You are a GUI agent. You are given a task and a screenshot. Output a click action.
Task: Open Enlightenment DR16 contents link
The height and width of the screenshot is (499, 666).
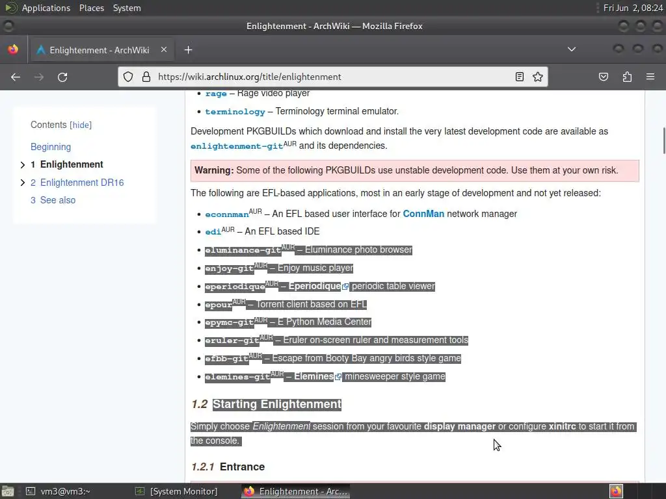[82, 183]
